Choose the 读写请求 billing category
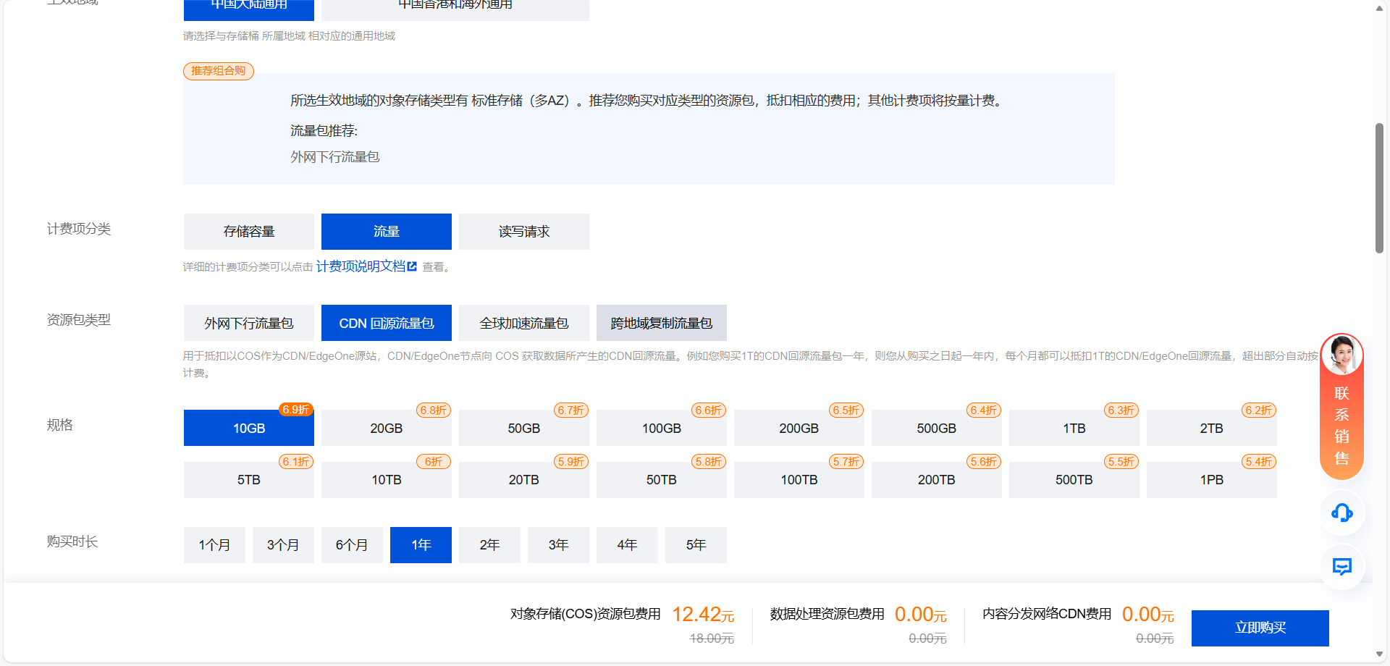The height and width of the screenshot is (666, 1390). (x=523, y=232)
